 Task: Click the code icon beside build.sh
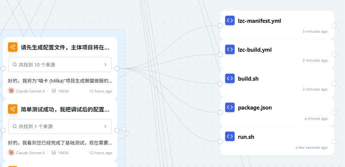[x=230, y=78]
